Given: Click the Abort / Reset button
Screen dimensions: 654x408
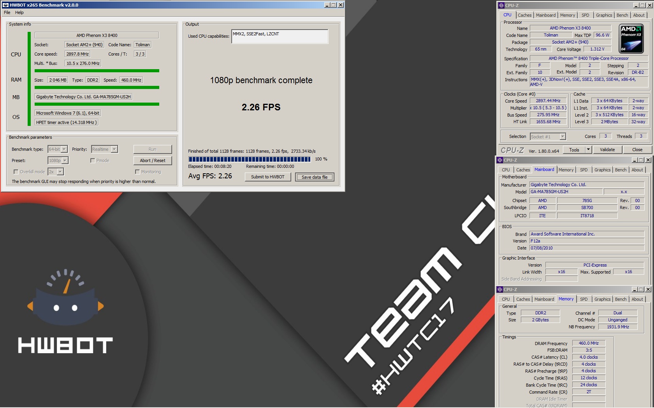Looking at the screenshot, I should coord(153,160).
